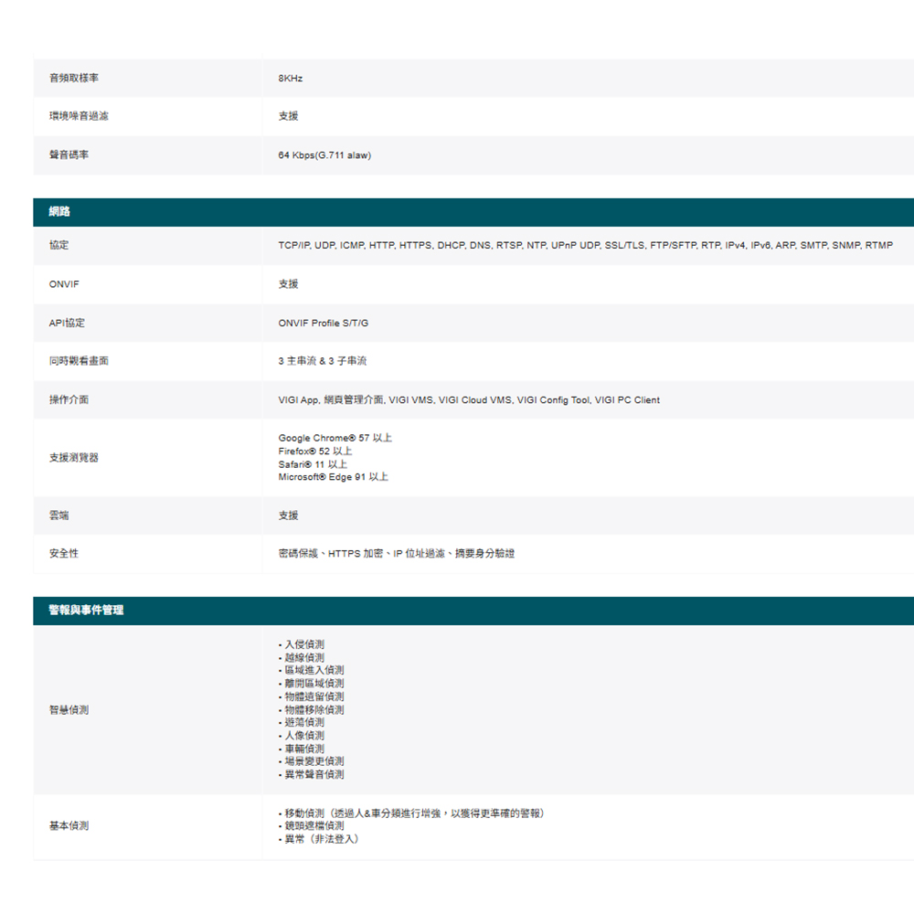This screenshot has width=914, height=914.
Task: Click the VIGI App interface list text
Action: 468,400
